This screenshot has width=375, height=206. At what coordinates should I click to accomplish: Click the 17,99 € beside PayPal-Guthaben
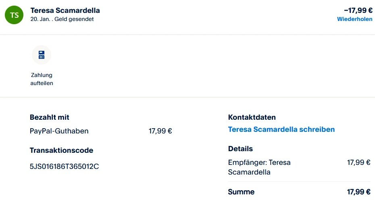coord(160,131)
